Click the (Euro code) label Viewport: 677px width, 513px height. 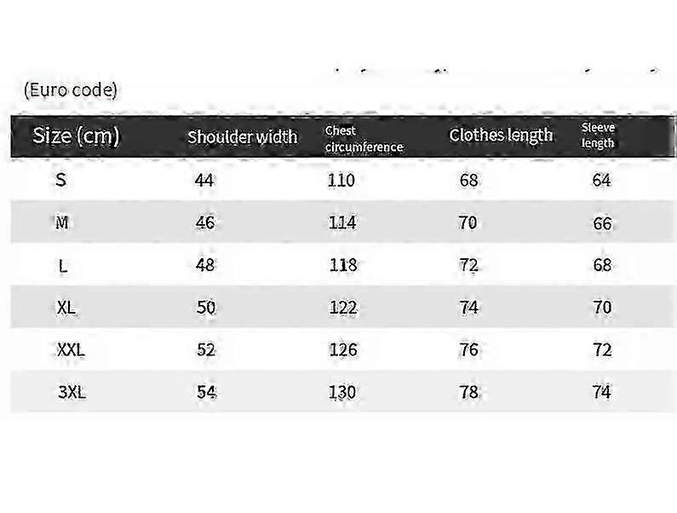[71, 89]
